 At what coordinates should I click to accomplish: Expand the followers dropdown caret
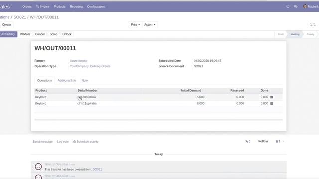[x=284, y=141]
